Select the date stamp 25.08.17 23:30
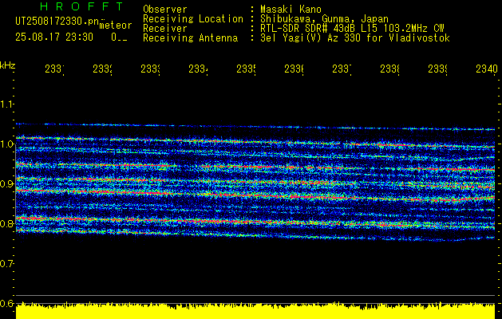The height and width of the screenshot is (319, 502). click(54, 37)
